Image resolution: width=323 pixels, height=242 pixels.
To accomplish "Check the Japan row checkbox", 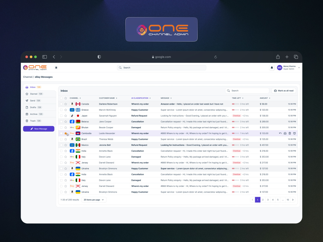I will pos(61,116).
